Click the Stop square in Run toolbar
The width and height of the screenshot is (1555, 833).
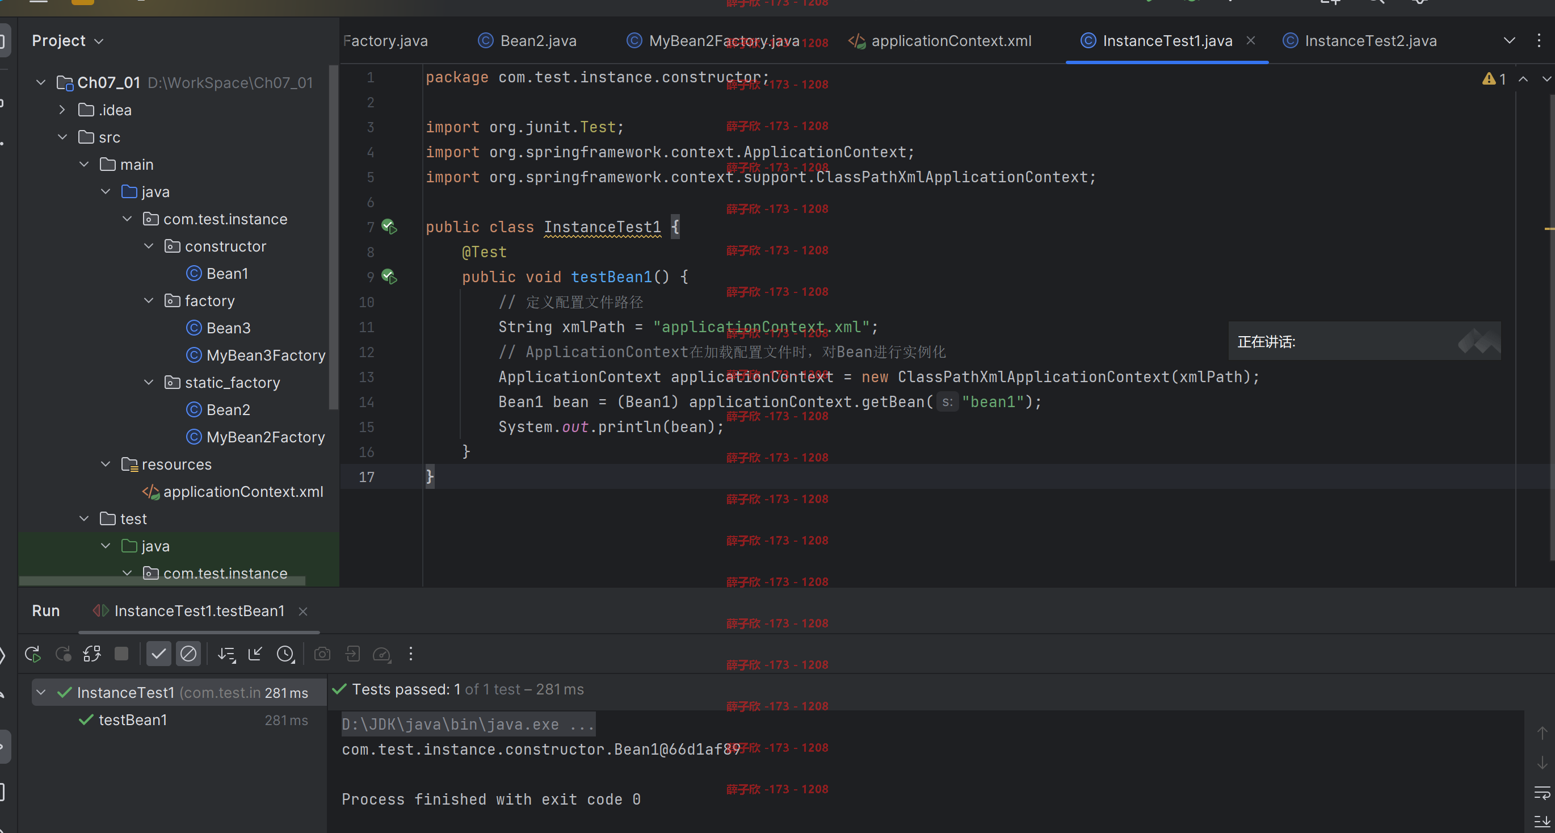coord(121,654)
